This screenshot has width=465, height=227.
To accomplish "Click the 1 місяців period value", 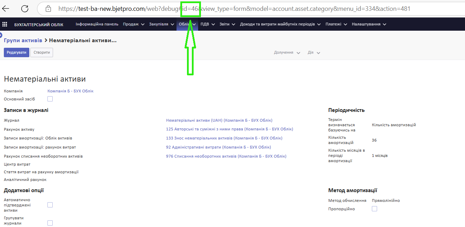I will tap(380, 156).
